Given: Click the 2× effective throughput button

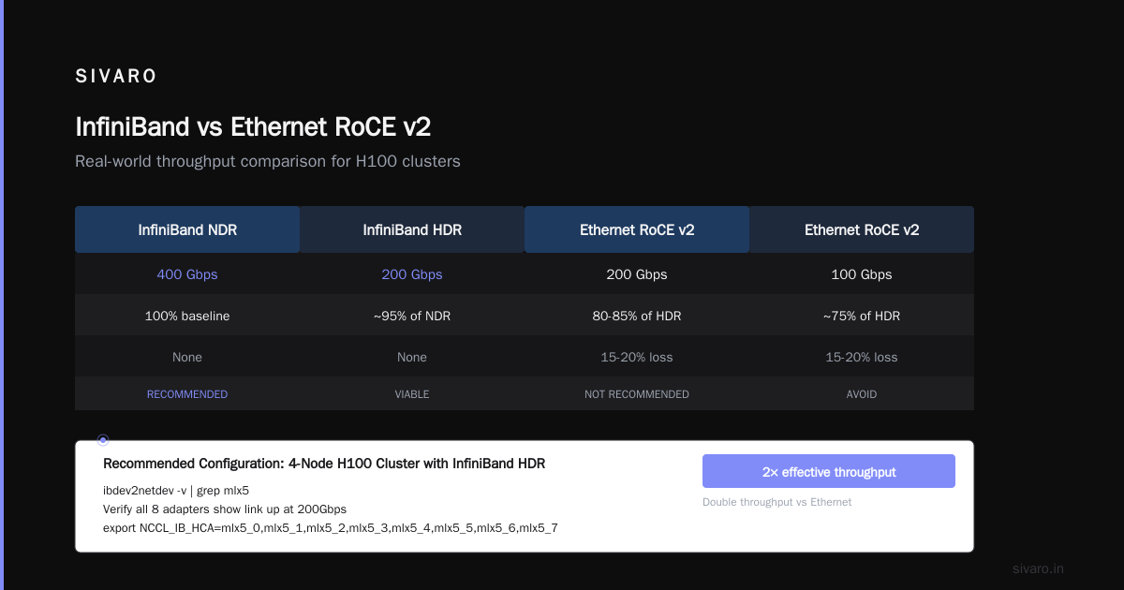Looking at the screenshot, I should pos(829,471).
